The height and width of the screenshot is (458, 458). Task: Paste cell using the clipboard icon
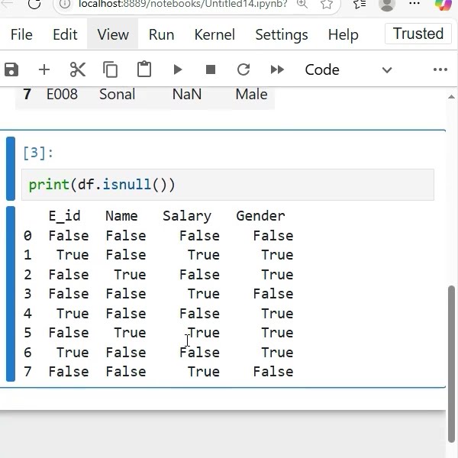click(x=144, y=69)
